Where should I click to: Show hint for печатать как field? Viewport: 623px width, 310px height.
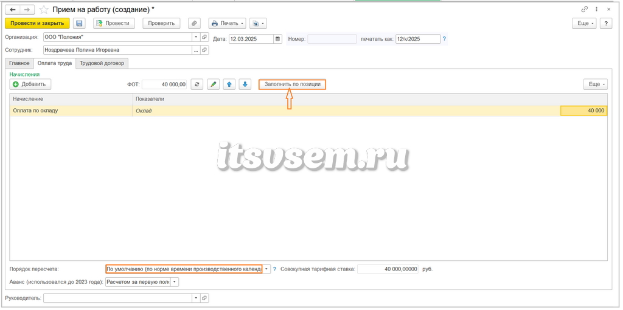[x=444, y=39]
